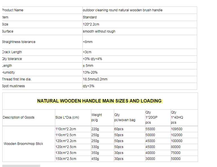Viewport: 217px width, 167px height.
Task: Select the "Wooden Broom/mop Stick" cell
Action: [x=23, y=144]
